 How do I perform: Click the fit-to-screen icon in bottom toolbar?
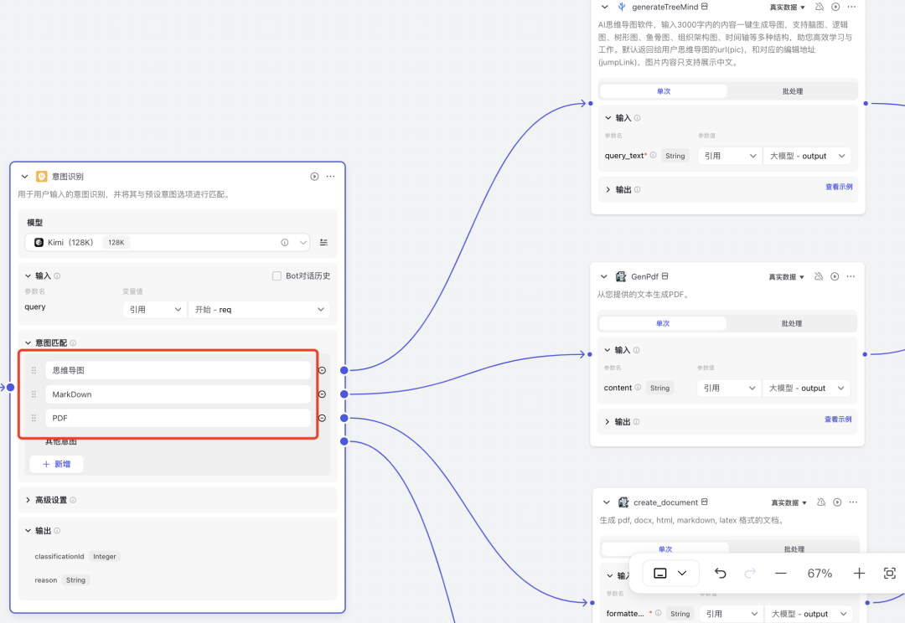pos(890,573)
